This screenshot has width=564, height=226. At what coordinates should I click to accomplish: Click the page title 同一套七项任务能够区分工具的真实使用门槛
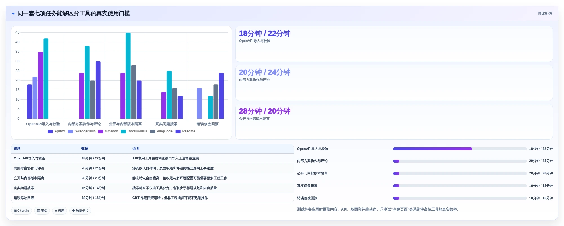coord(74,14)
